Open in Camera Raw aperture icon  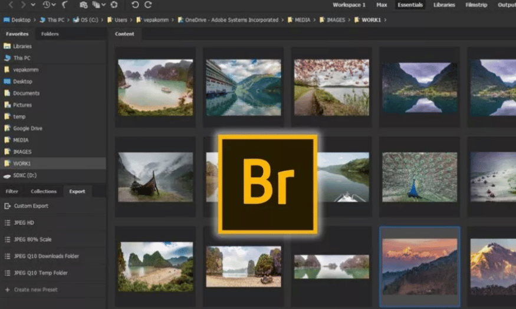coord(114,5)
